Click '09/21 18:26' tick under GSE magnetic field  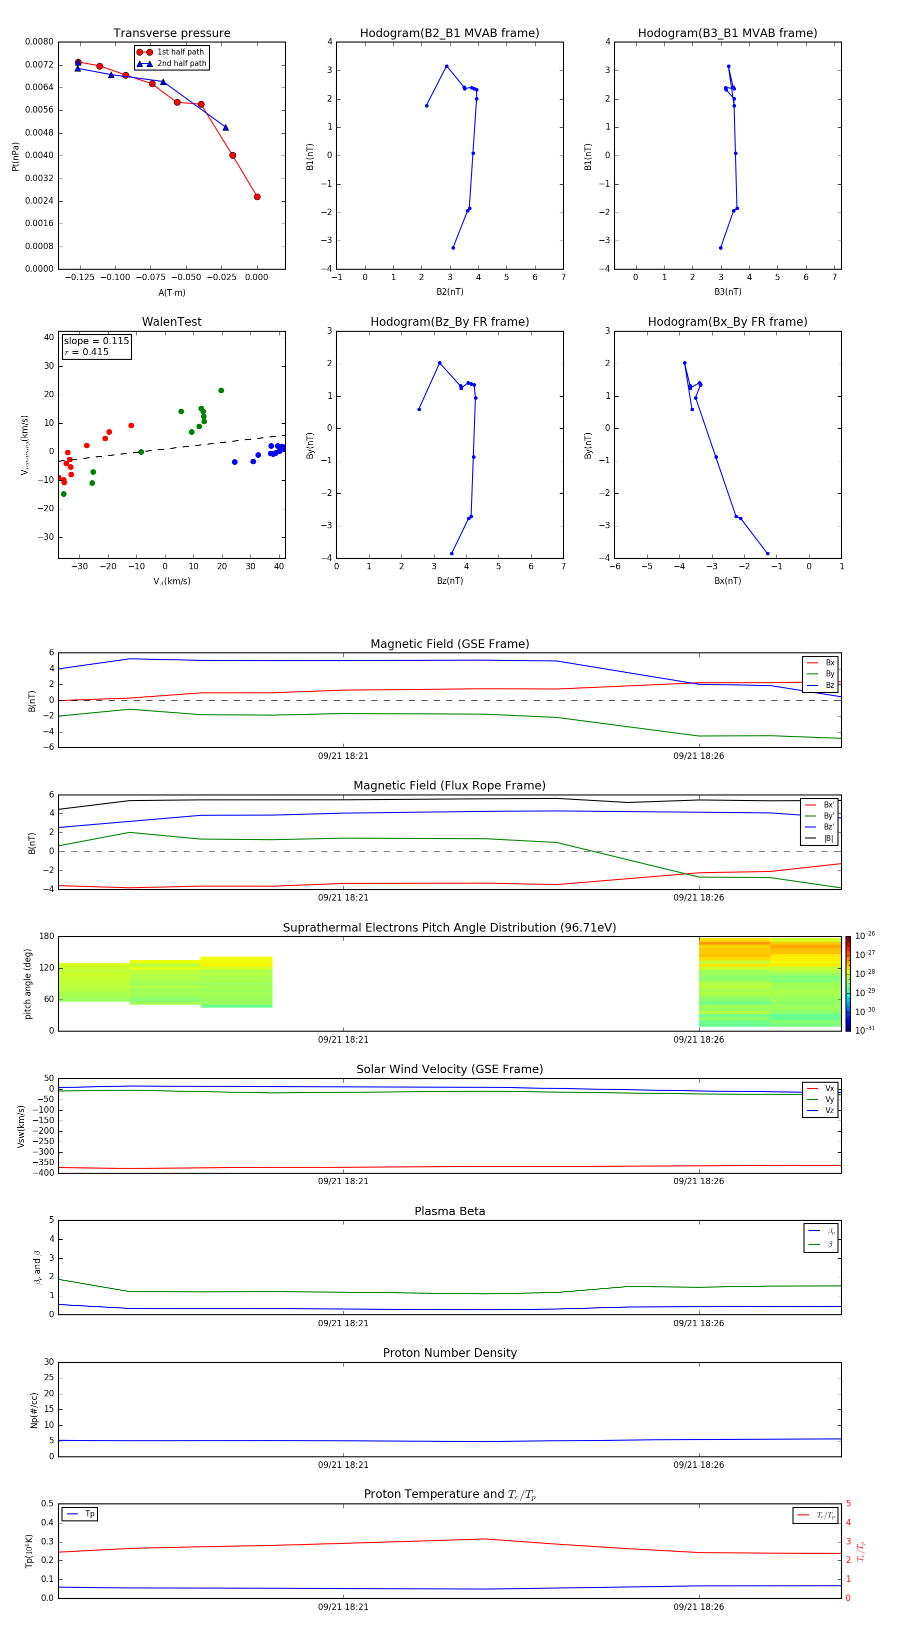click(x=699, y=756)
